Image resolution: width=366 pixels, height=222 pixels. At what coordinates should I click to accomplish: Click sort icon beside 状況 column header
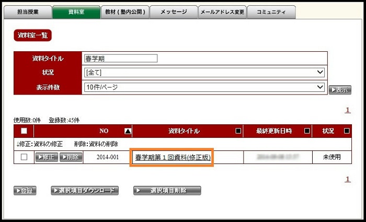click(347, 131)
